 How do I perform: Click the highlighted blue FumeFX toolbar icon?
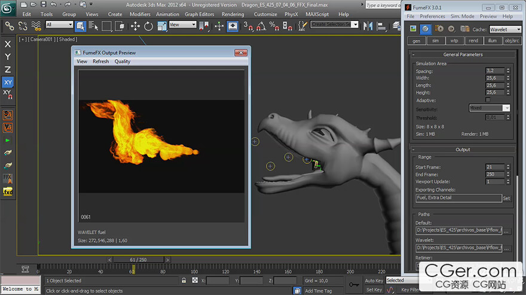426,29
